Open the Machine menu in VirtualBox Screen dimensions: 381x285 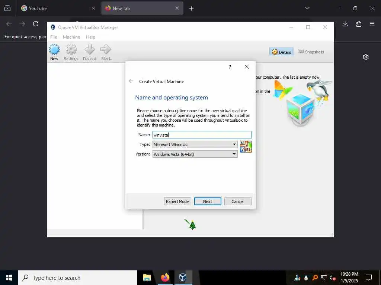pyautogui.click(x=71, y=37)
